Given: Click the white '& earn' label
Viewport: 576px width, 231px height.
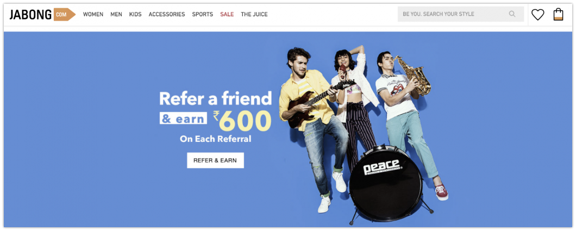Looking at the screenshot, I should tap(183, 118).
